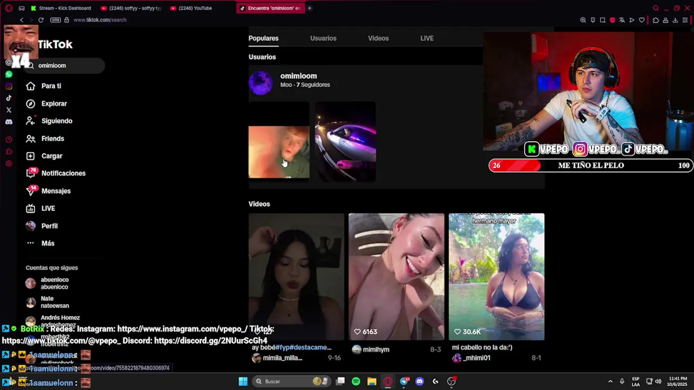
Task: Reload the TikTok page
Action: pyautogui.click(x=41, y=20)
